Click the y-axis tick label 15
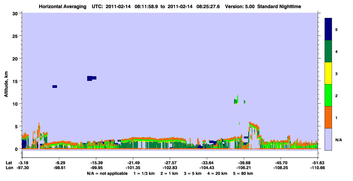The width and height of the screenshot is (353, 181). click(x=16, y=81)
